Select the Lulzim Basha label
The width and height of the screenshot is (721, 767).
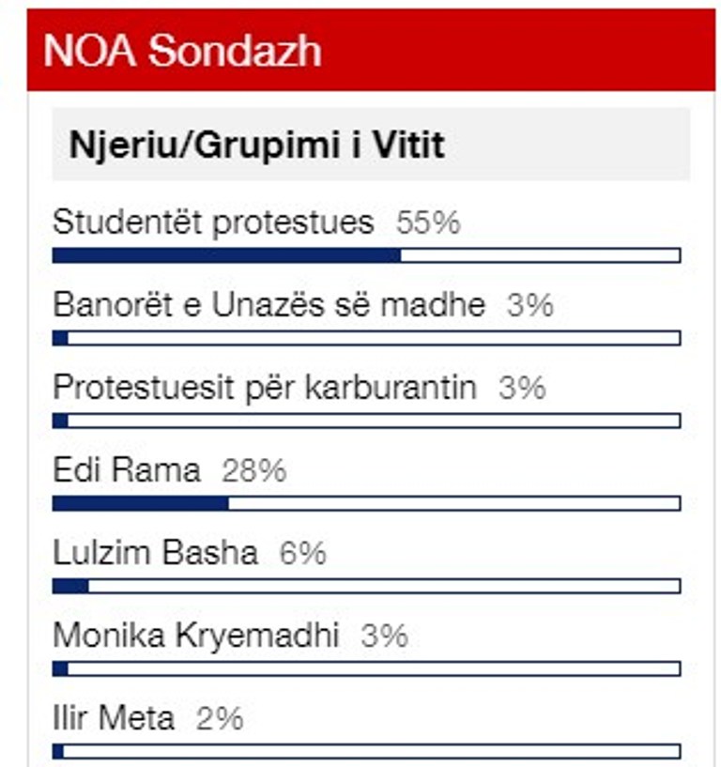tap(155, 553)
